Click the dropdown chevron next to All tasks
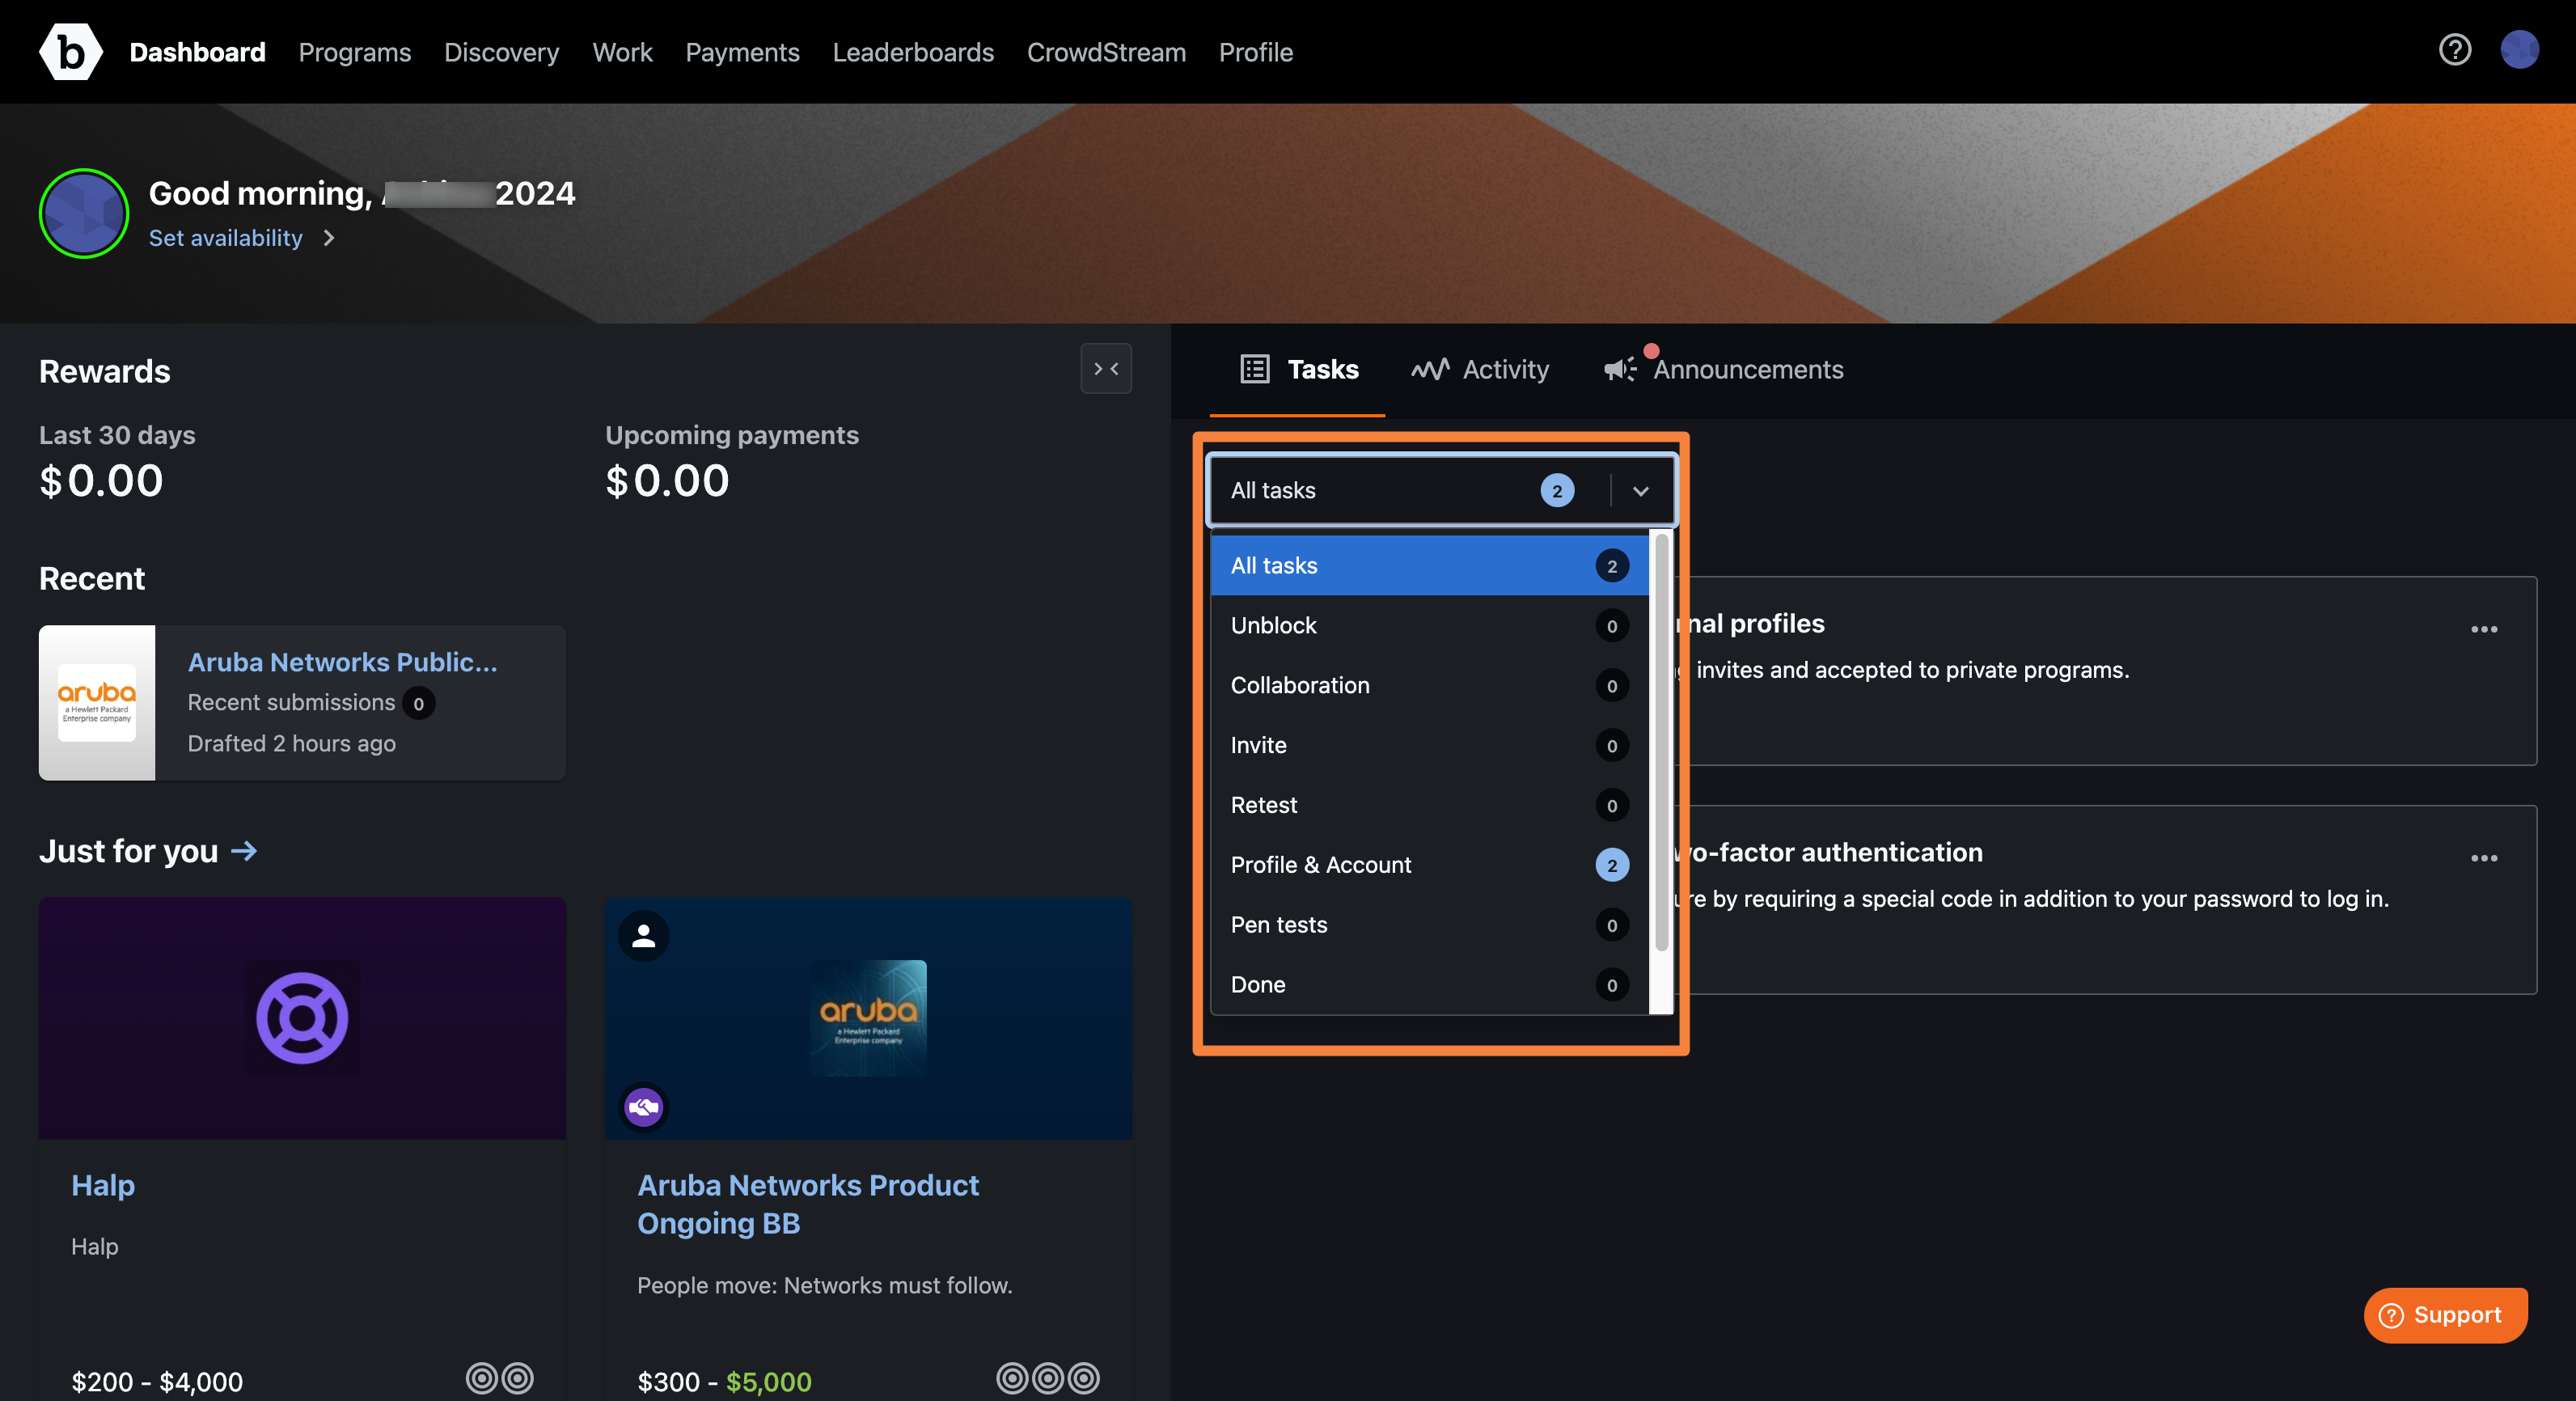 click(x=1639, y=490)
